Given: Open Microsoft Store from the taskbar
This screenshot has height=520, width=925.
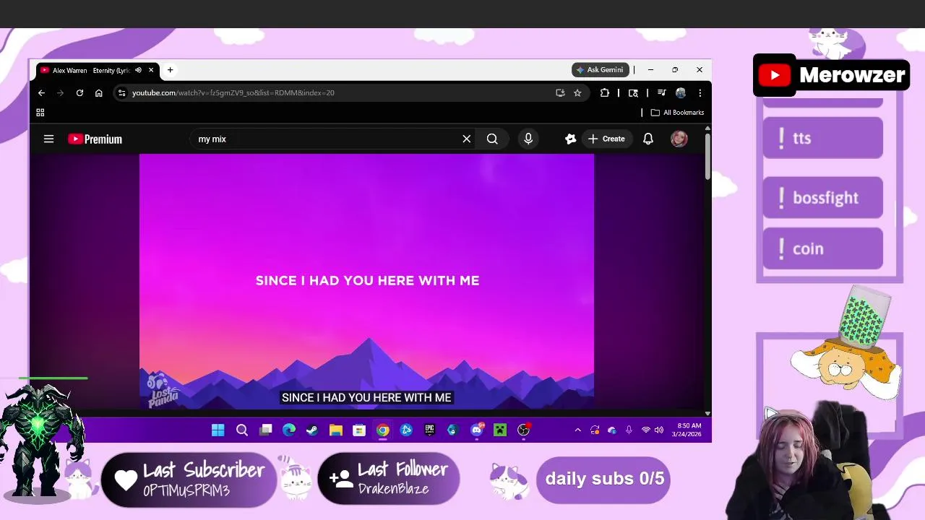Looking at the screenshot, I should click(x=359, y=430).
